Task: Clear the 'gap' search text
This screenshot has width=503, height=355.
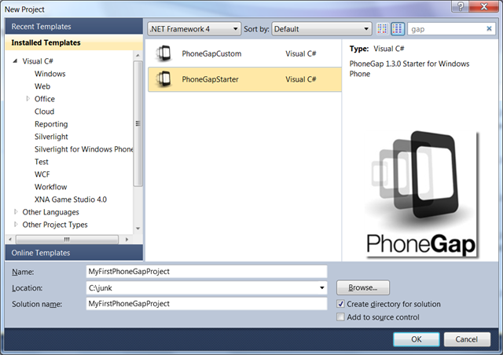Action: [x=489, y=28]
